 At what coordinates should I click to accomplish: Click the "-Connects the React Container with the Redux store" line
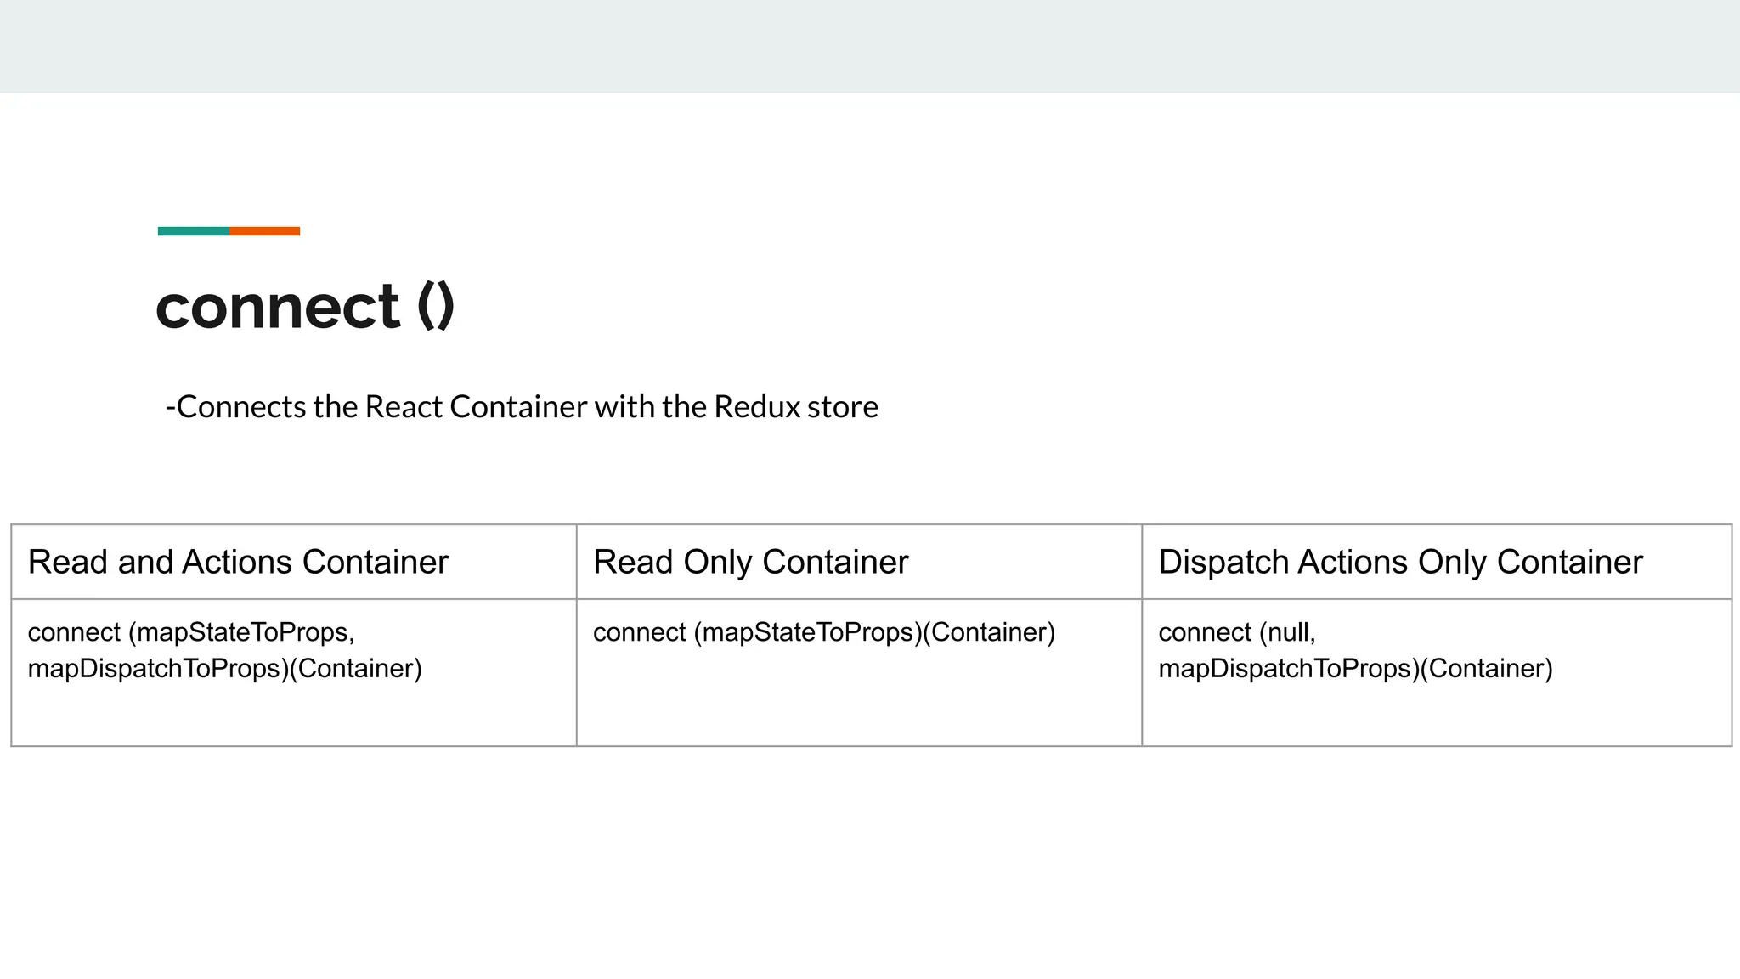point(522,407)
